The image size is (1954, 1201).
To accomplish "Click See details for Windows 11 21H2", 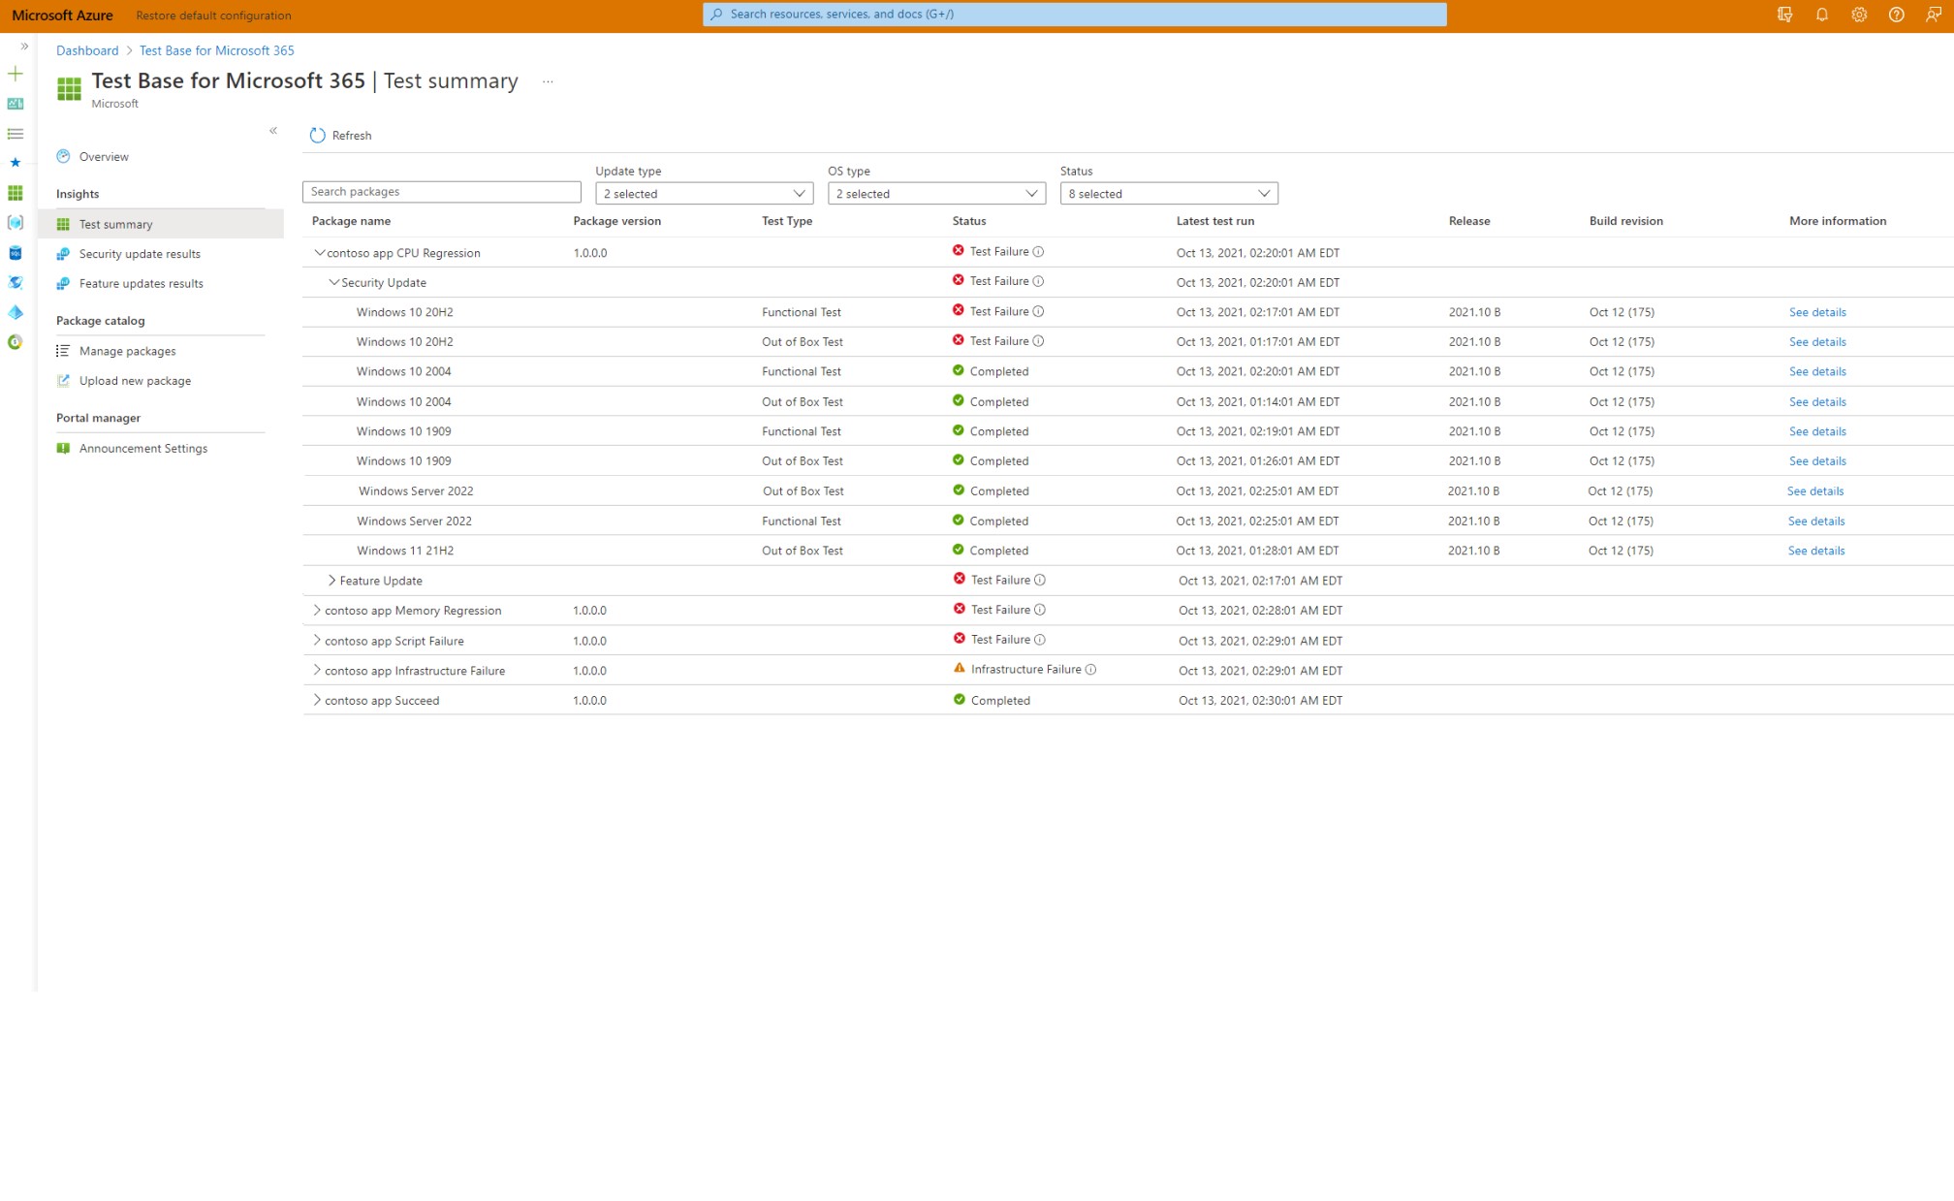I will pyautogui.click(x=1816, y=550).
